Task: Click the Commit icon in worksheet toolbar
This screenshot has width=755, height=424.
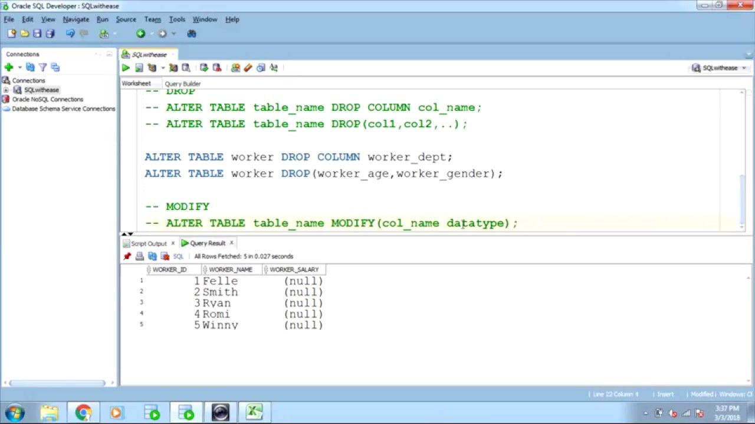Action: [204, 68]
